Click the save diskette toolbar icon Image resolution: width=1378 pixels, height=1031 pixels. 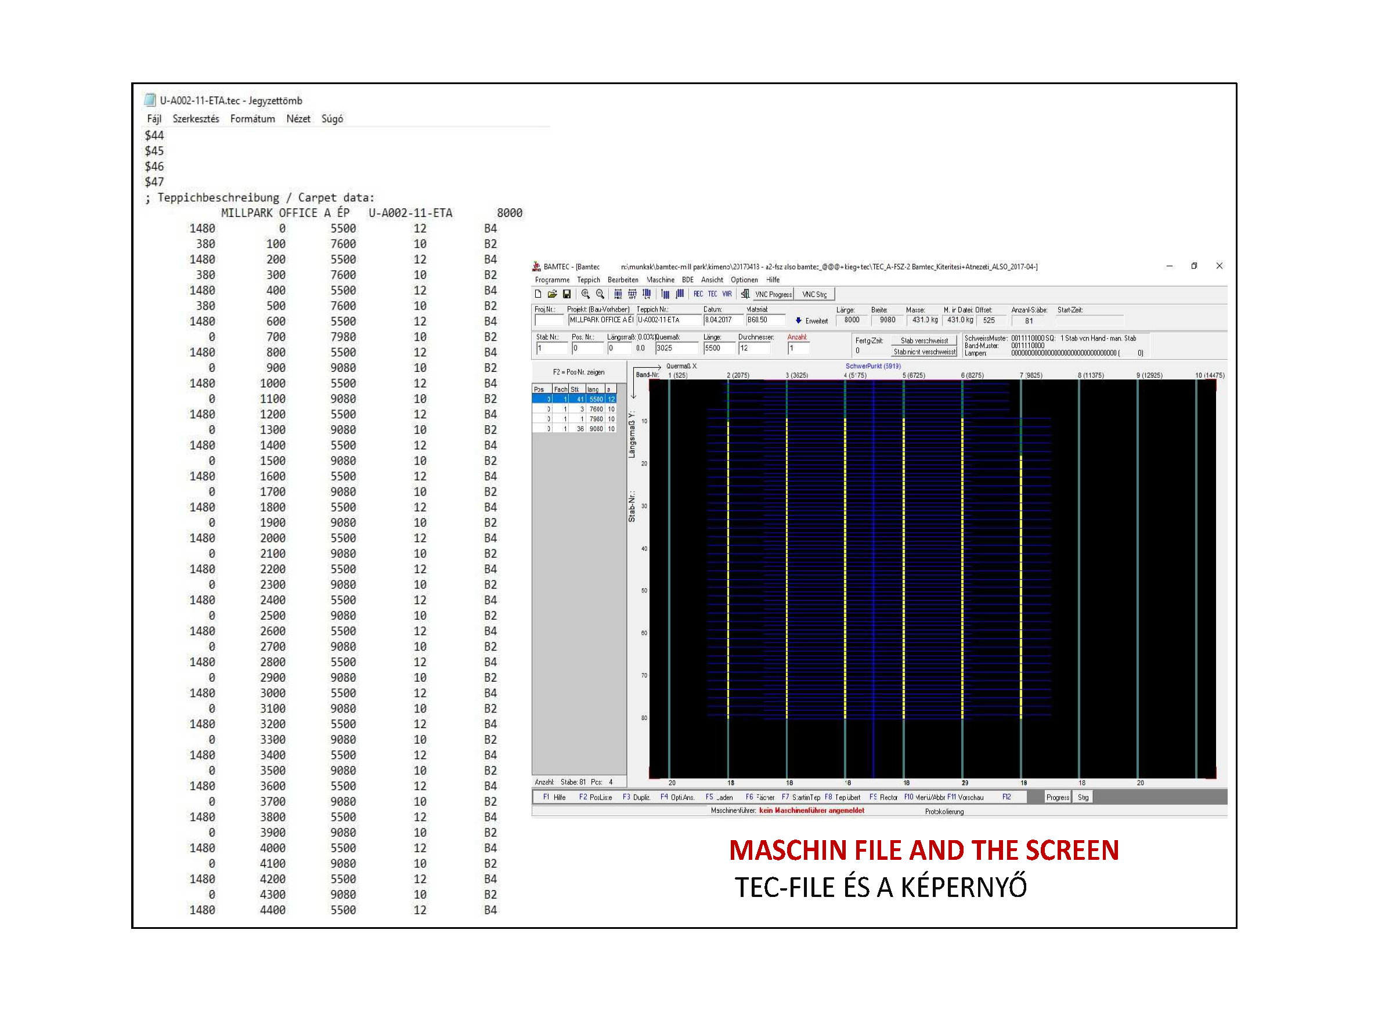tap(567, 294)
